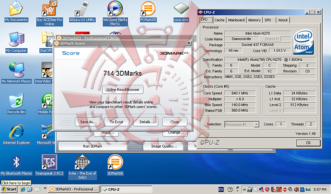Select the My Network Places icon
The height and width of the screenshot is (194, 331).
[16, 73]
